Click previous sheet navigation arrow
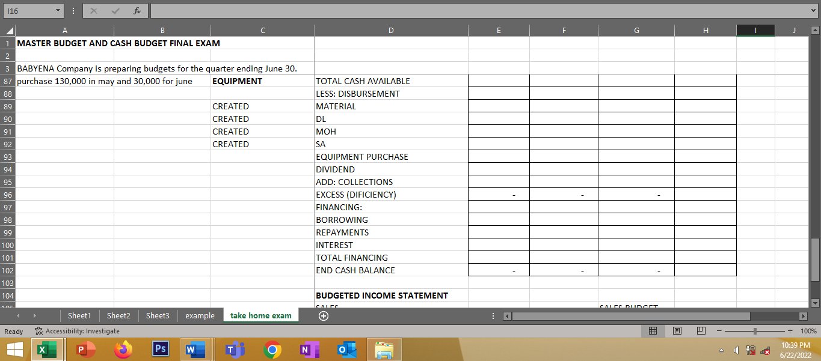The width and height of the screenshot is (821, 361). pos(17,316)
